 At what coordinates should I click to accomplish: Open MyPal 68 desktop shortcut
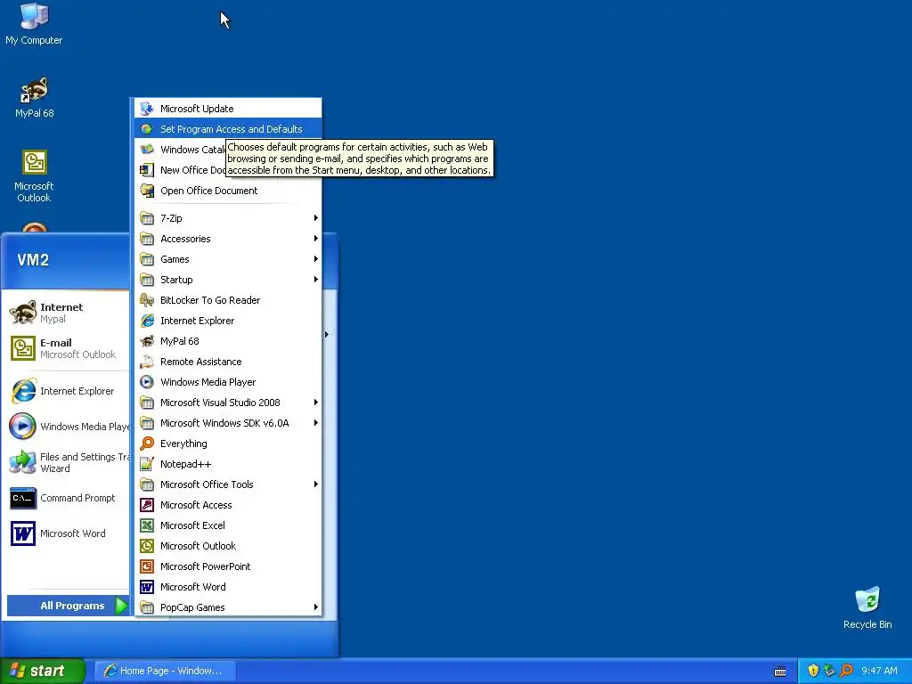[35, 97]
